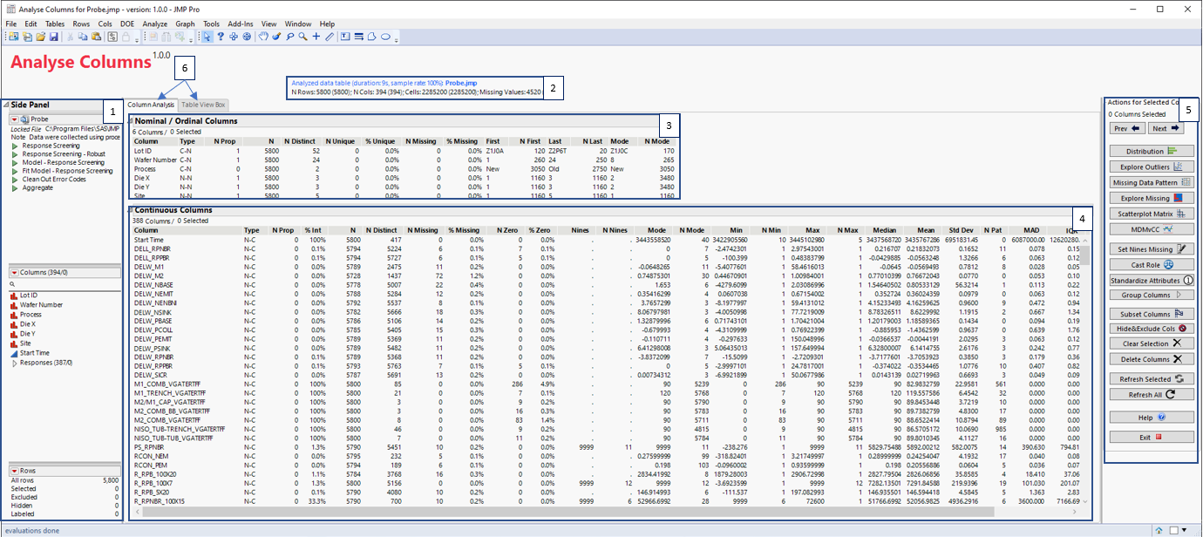Select the arrow selection tool in toolbar
The height and width of the screenshot is (537, 1203).
point(207,37)
